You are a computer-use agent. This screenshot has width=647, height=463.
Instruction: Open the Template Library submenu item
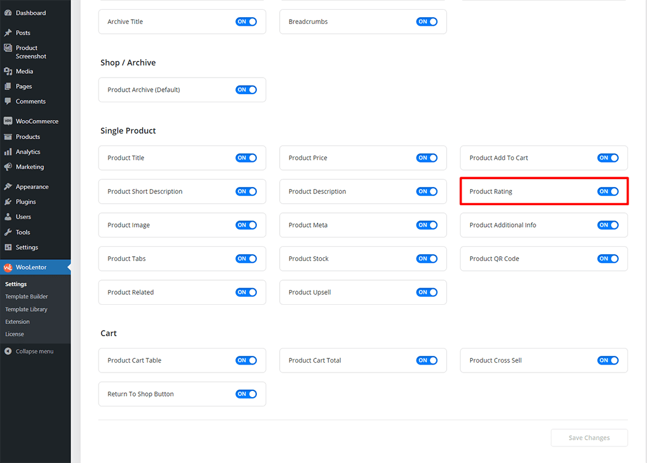click(x=26, y=310)
